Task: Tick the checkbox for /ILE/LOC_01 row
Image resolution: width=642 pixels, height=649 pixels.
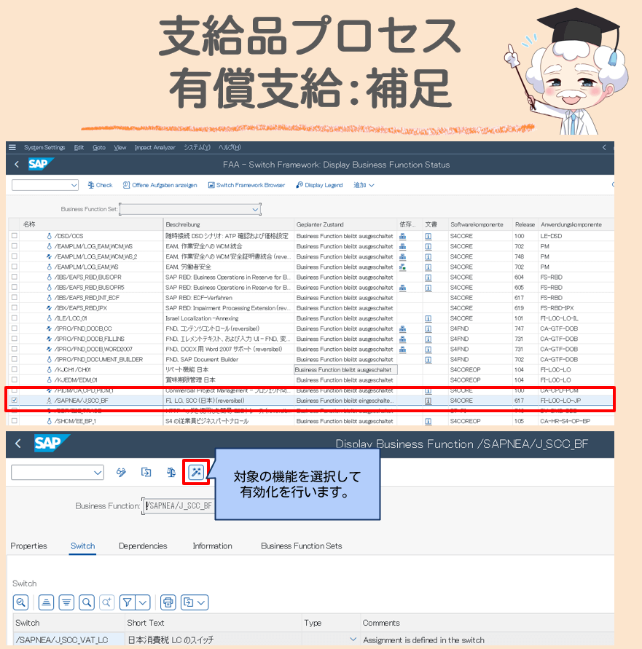Action: [x=15, y=318]
